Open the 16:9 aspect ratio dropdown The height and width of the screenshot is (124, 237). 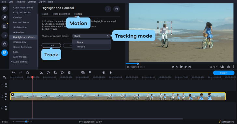(x=213, y=67)
